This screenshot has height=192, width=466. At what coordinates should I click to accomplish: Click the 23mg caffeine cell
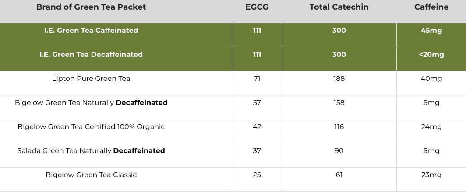pyautogui.click(x=431, y=175)
